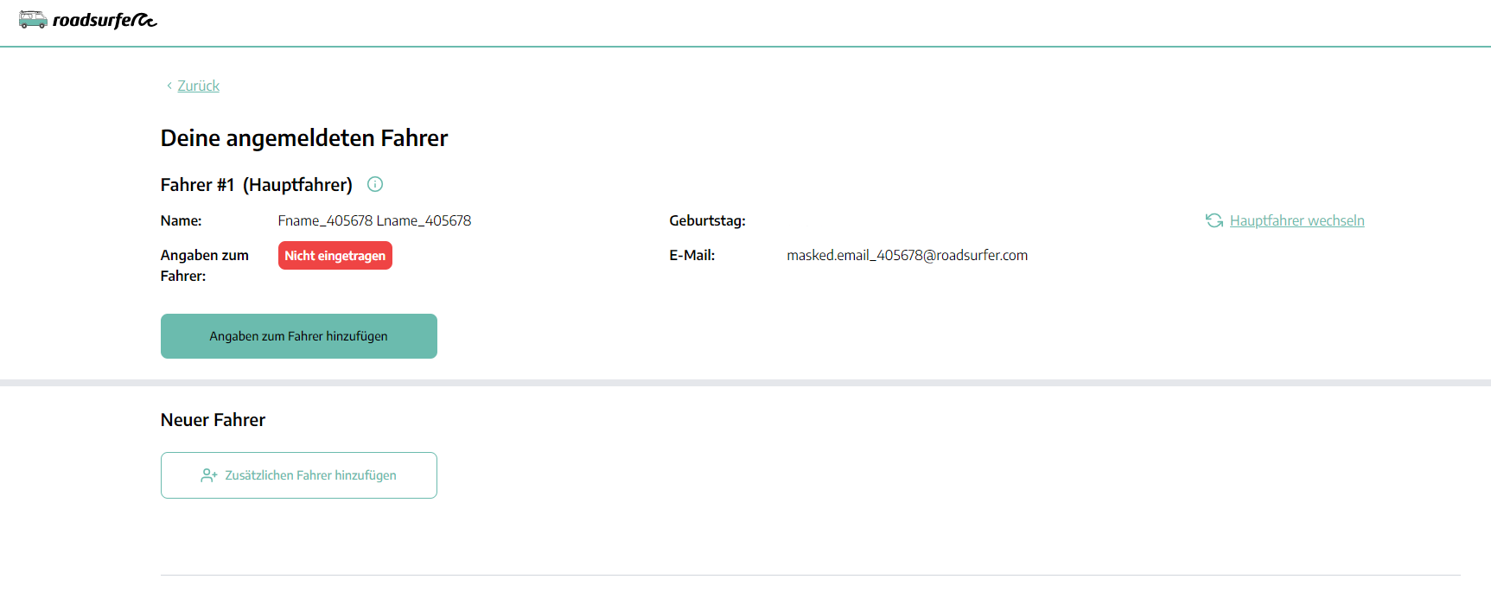
Task: Click the Name: label
Action: [181, 220]
